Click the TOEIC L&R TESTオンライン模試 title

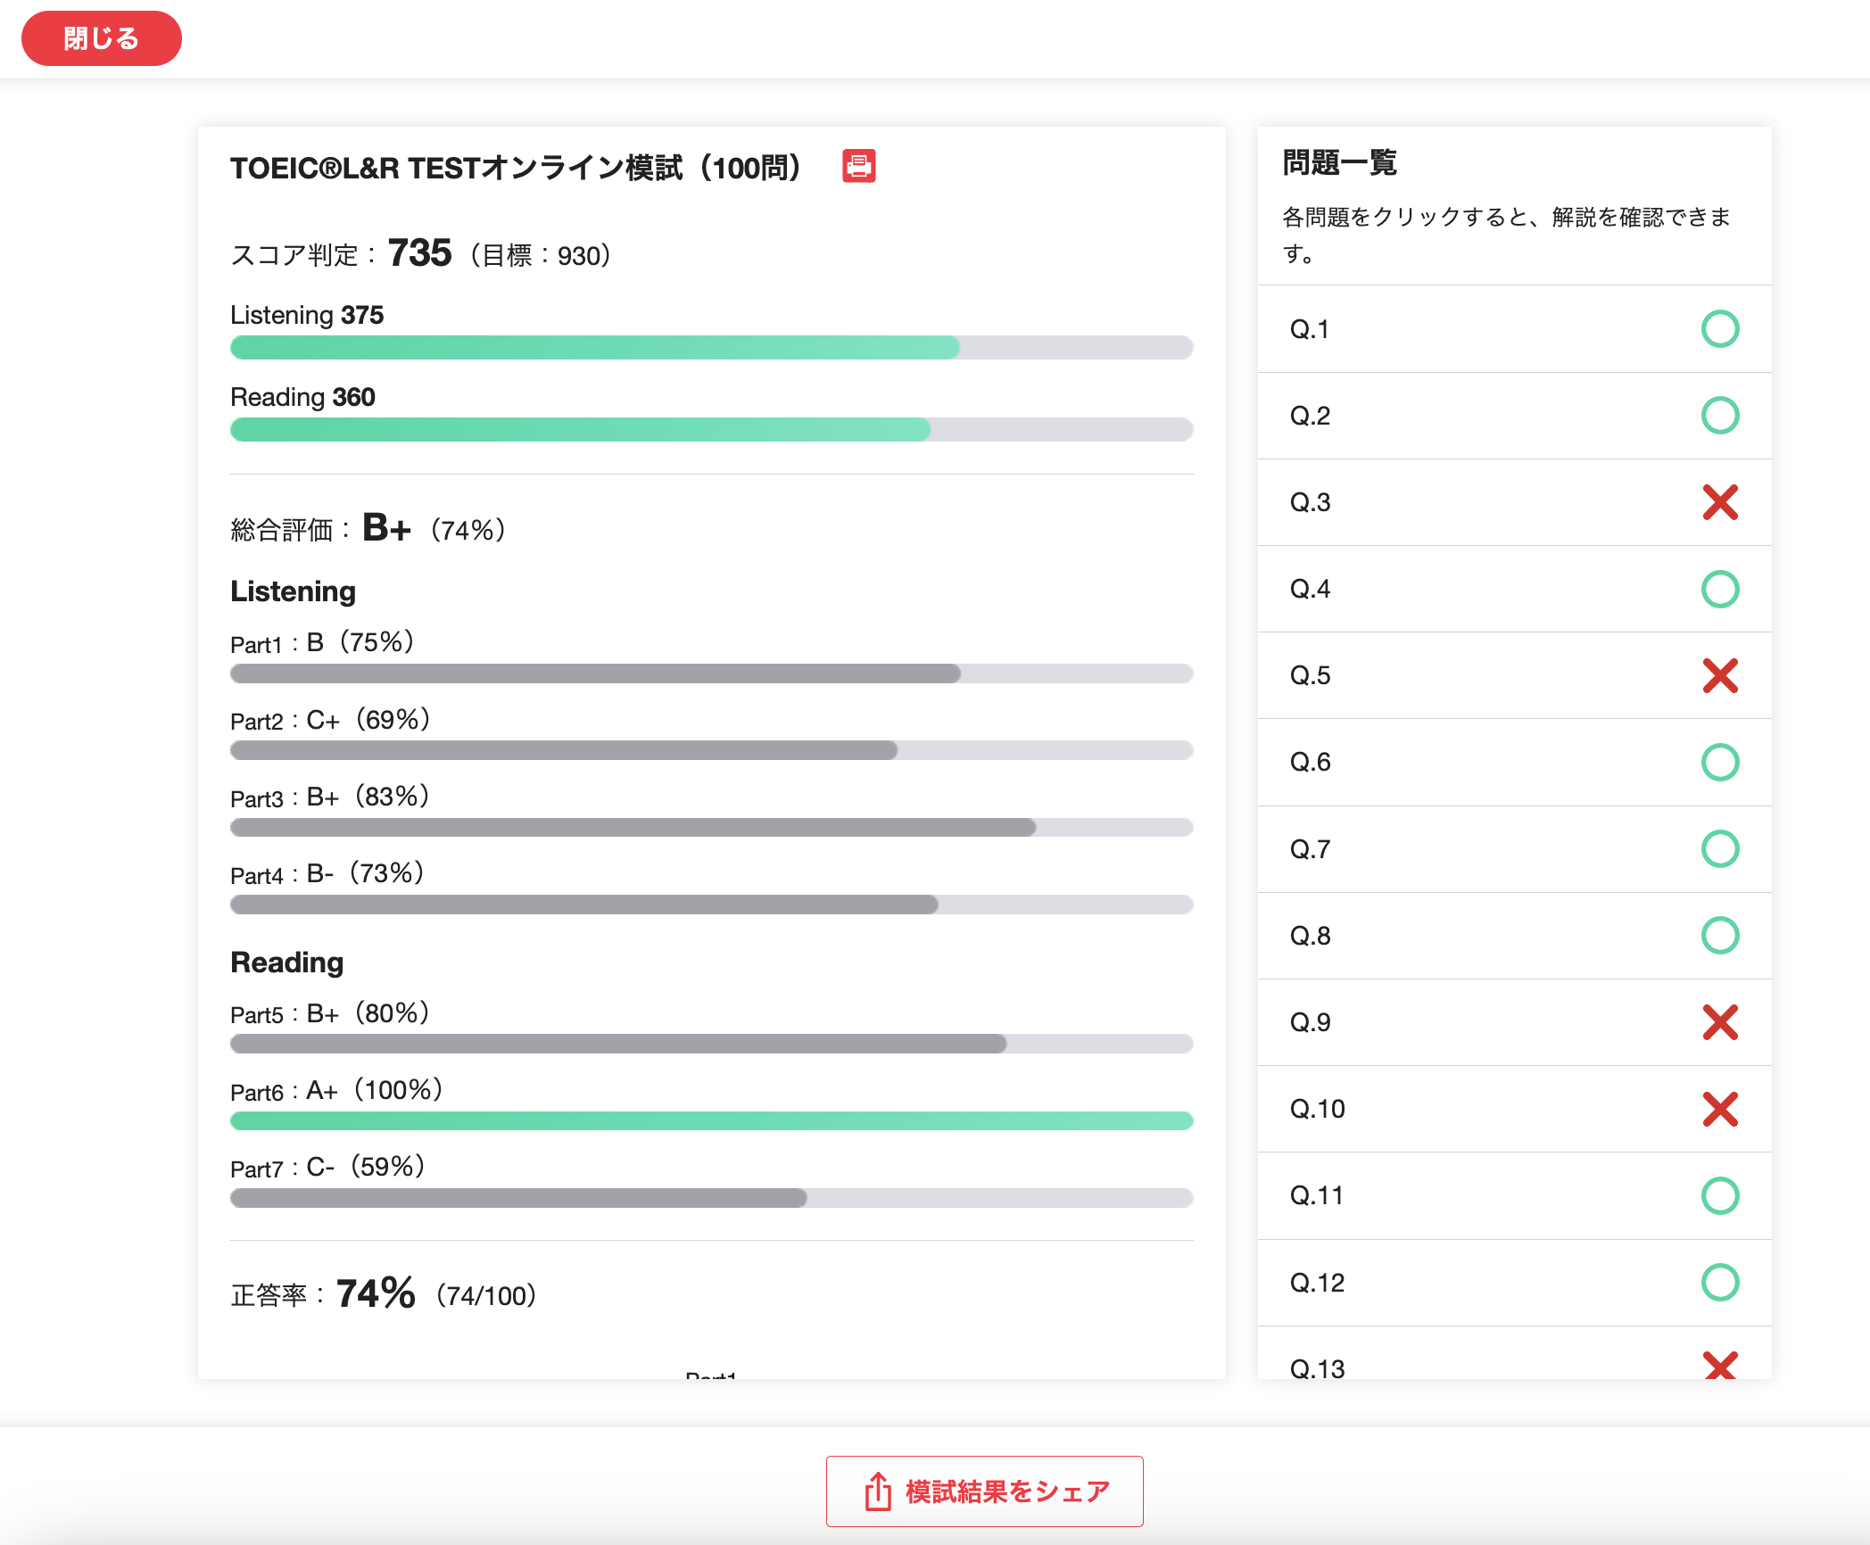pyautogui.click(x=516, y=168)
